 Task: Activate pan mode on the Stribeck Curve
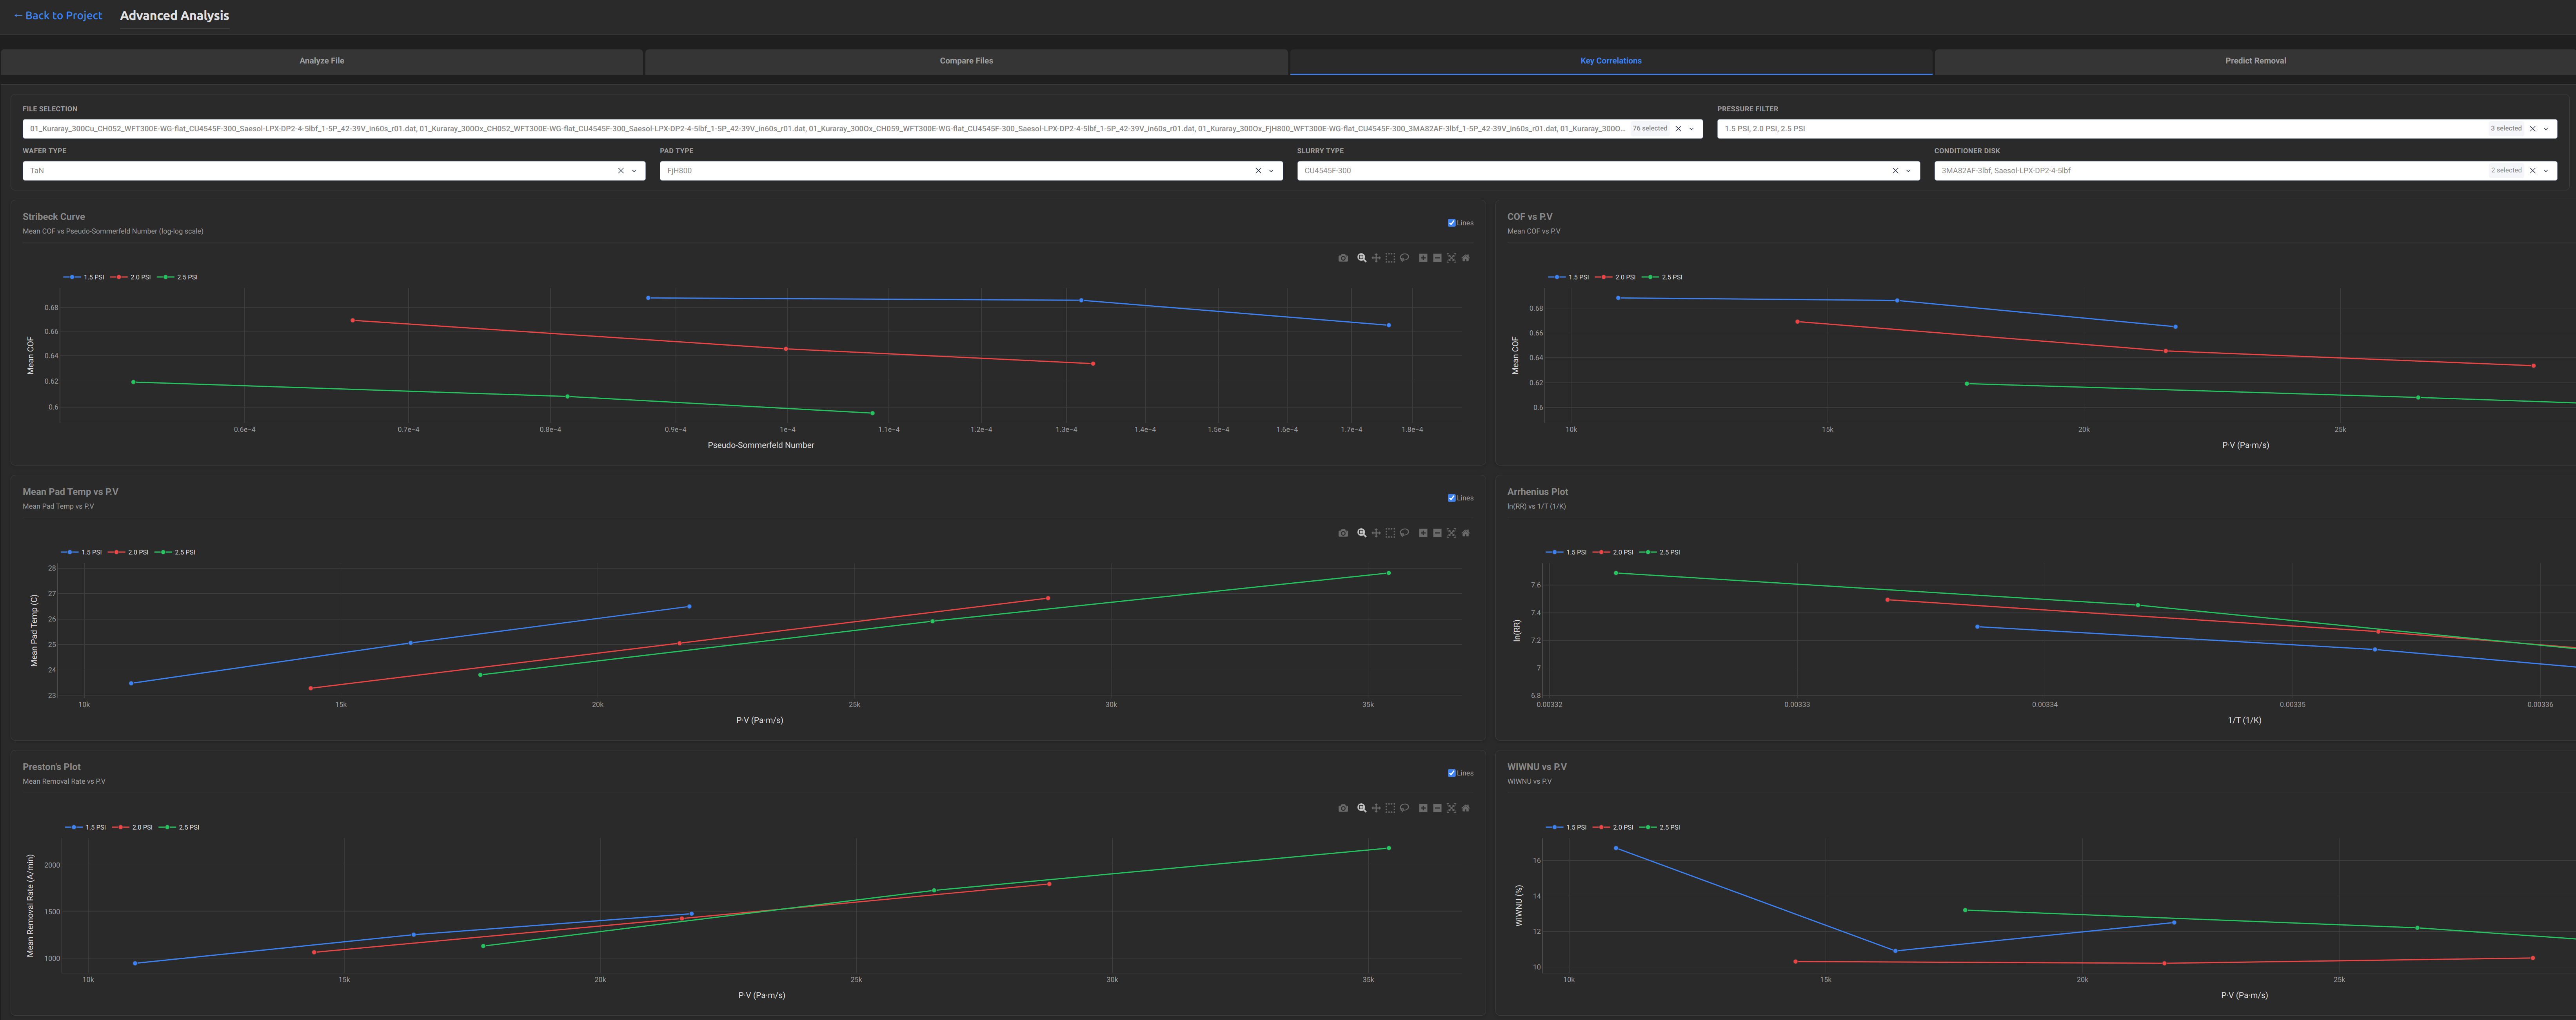(1376, 258)
